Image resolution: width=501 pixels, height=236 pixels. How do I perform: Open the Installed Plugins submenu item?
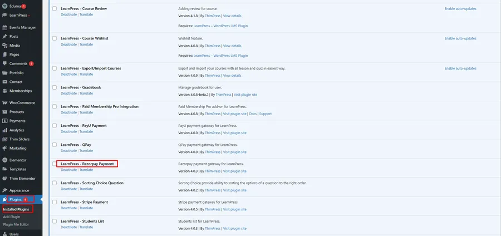(x=16, y=209)
